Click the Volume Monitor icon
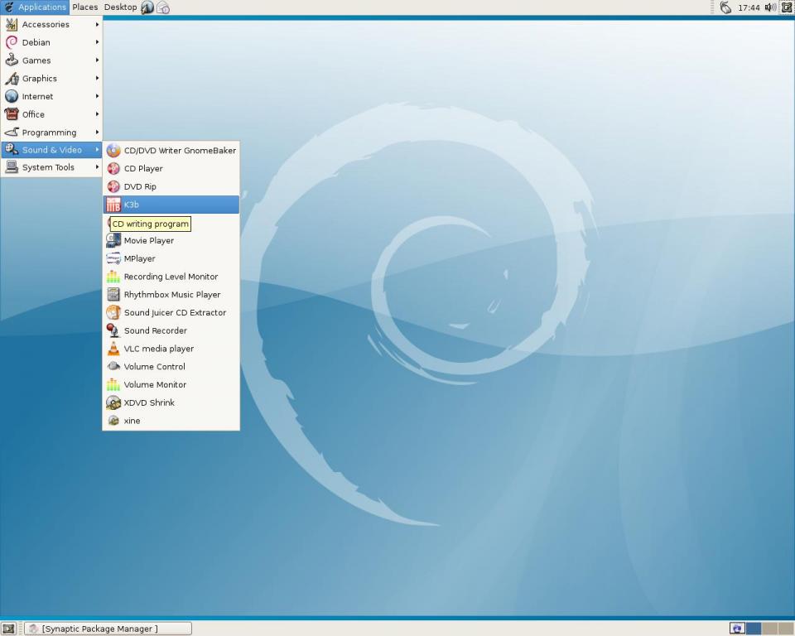795x636 pixels. [113, 384]
